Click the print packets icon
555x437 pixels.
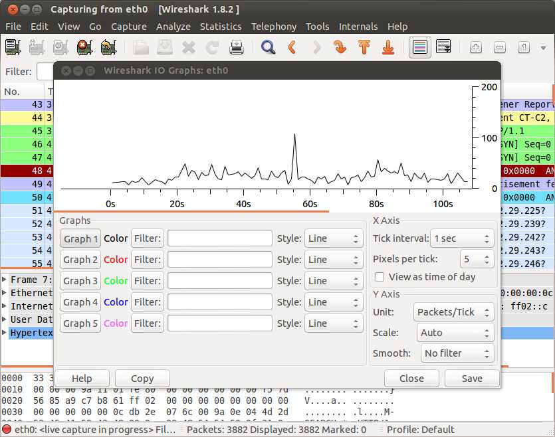(x=236, y=47)
